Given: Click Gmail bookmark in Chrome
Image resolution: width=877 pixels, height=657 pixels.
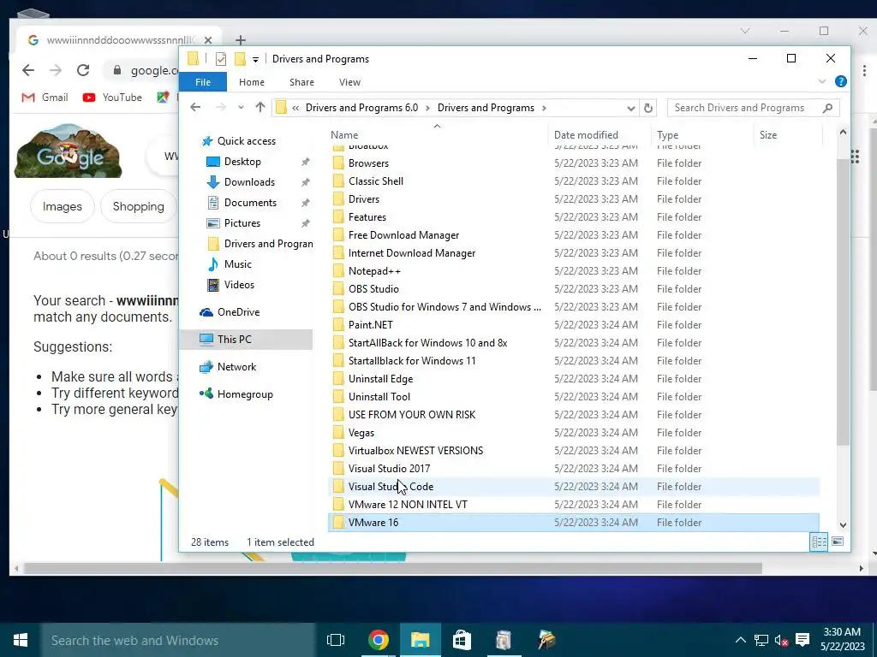Looking at the screenshot, I should pyautogui.click(x=45, y=98).
